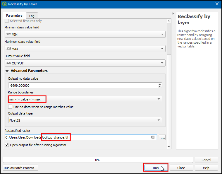Clear the reclassified raster file path
The width and height of the screenshot is (222, 174).
[152, 137]
